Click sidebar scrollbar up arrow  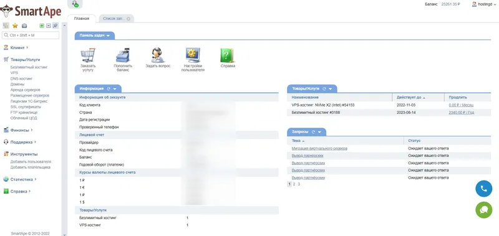pos(65,26)
